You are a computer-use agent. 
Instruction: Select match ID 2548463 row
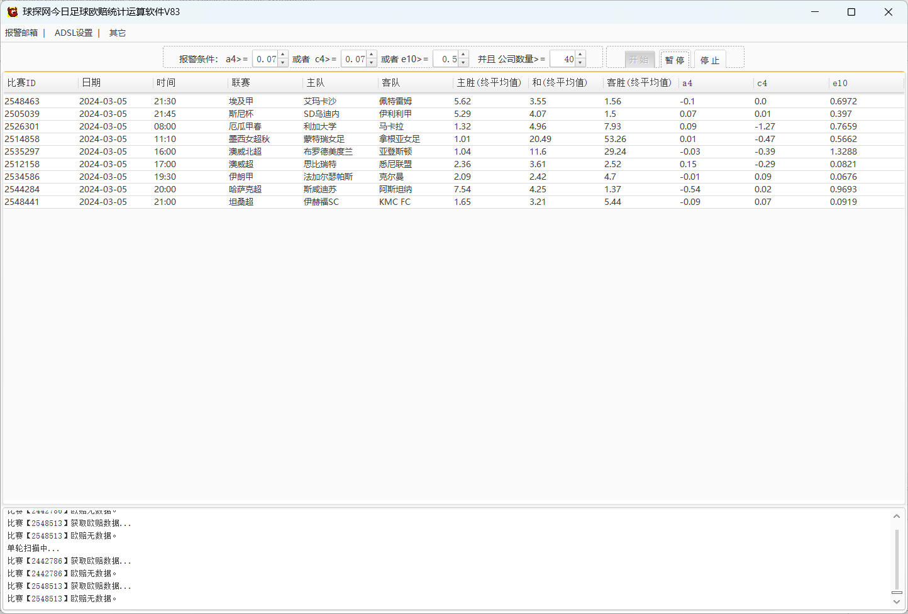(x=453, y=101)
